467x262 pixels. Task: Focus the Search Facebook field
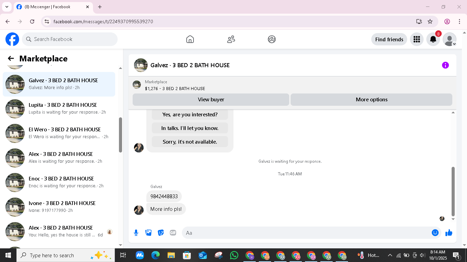point(70,39)
